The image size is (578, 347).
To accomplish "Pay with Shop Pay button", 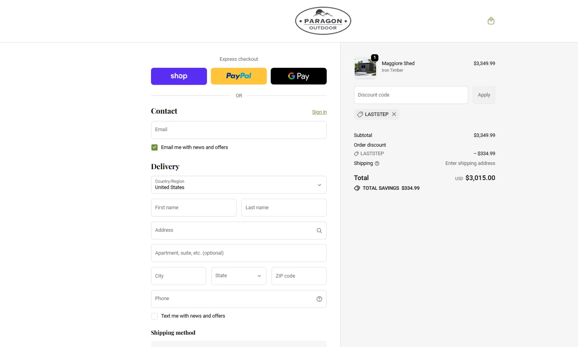I will point(179,76).
